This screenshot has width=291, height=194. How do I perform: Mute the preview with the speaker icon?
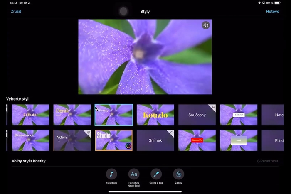(x=206, y=25)
